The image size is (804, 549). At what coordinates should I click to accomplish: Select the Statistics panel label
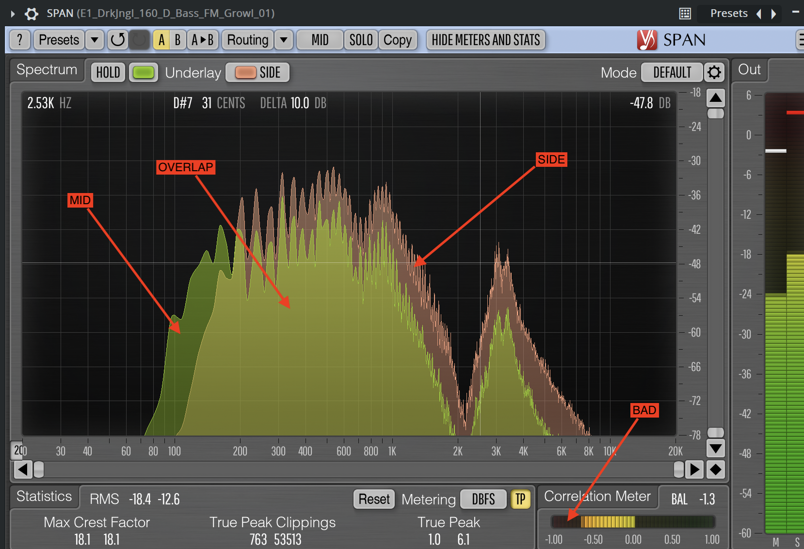point(44,496)
